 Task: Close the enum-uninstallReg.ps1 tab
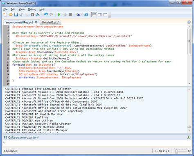pyautogui.click(x=36, y=22)
